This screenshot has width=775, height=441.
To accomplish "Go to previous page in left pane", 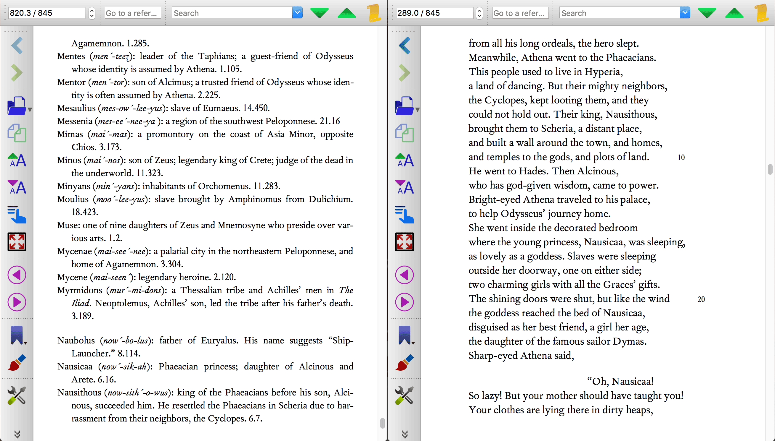I will click(17, 275).
